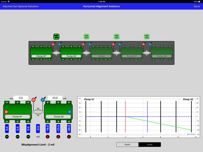Screen dimensions: 203x152
Task: Tap red target marker right of Pump #2 in overview
Action: point(83,44)
